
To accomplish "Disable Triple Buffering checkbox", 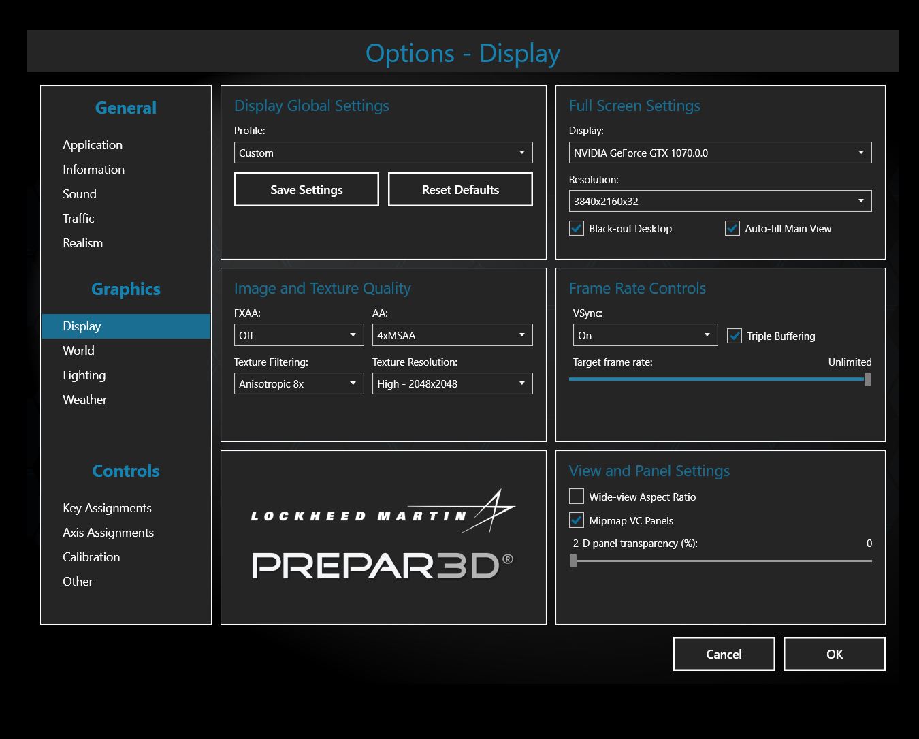I will click(x=735, y=336).
